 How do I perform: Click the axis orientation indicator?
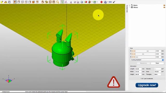[x=9, y=79]
